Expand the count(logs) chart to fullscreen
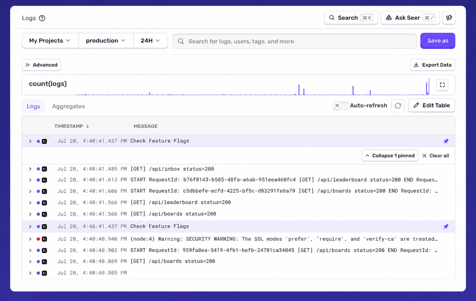Image resolution: width=476 pixels, height=301 pixels. (442, 85)
